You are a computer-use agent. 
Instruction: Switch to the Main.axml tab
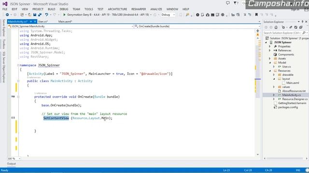click(65, 22)
